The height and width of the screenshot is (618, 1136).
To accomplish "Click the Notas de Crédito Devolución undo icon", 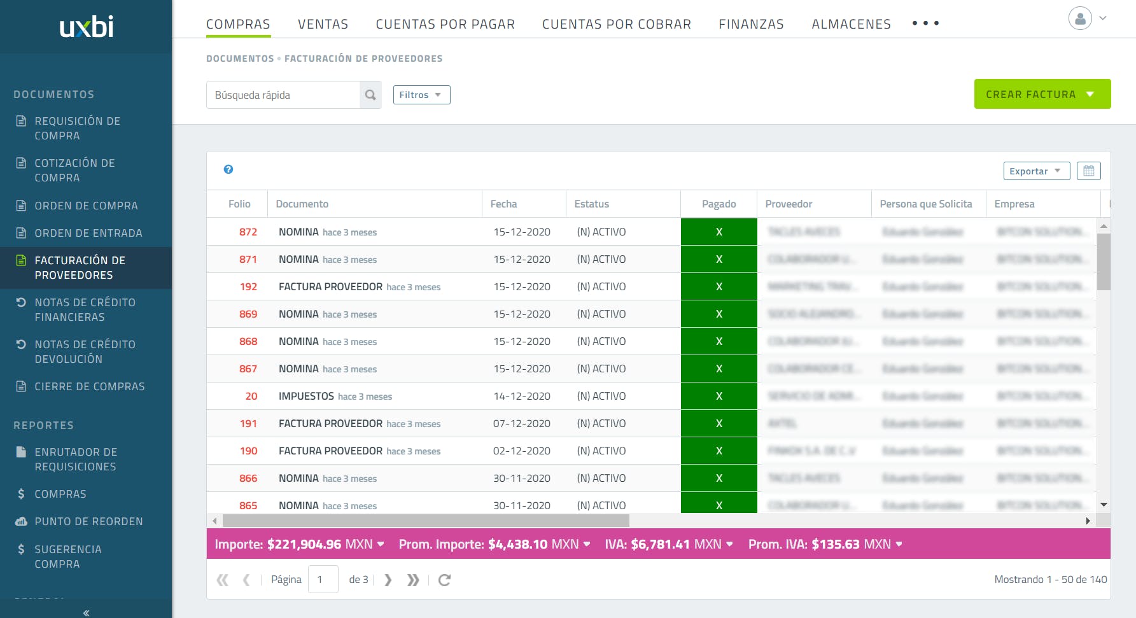I will coord(21,344).
